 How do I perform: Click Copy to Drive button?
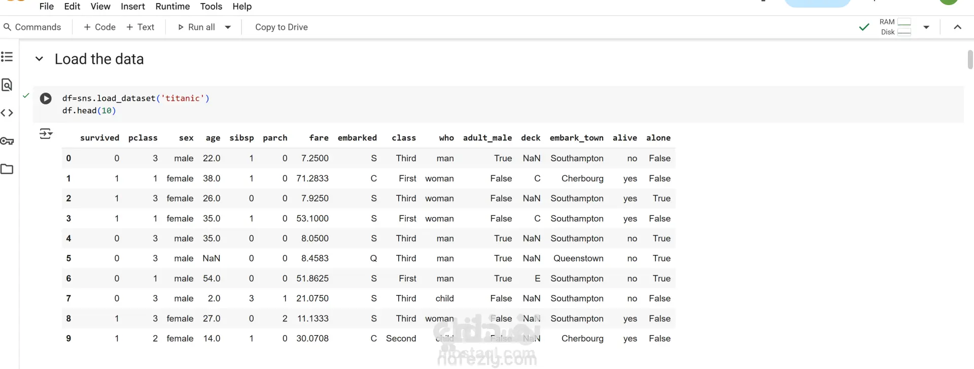click(x=281, y=27)
